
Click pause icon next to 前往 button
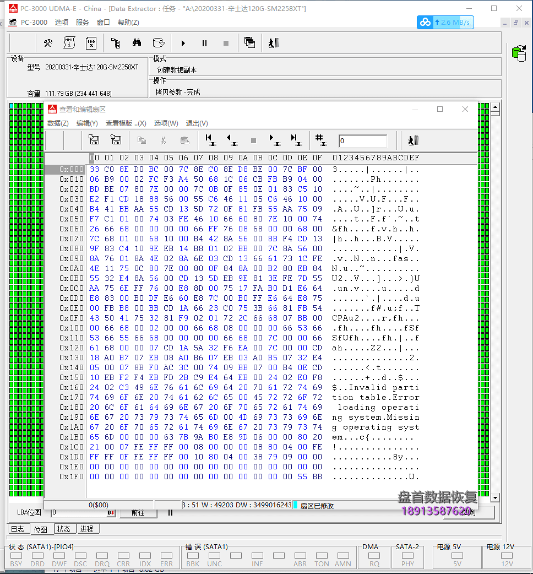(170, 512)
